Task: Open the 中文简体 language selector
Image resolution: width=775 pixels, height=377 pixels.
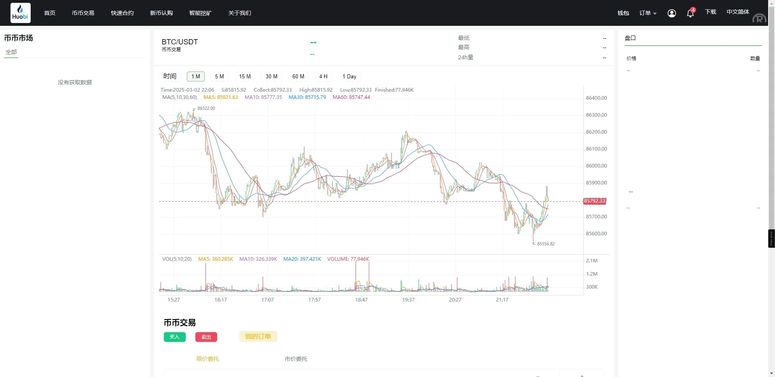Action: [x=738, y=12]
